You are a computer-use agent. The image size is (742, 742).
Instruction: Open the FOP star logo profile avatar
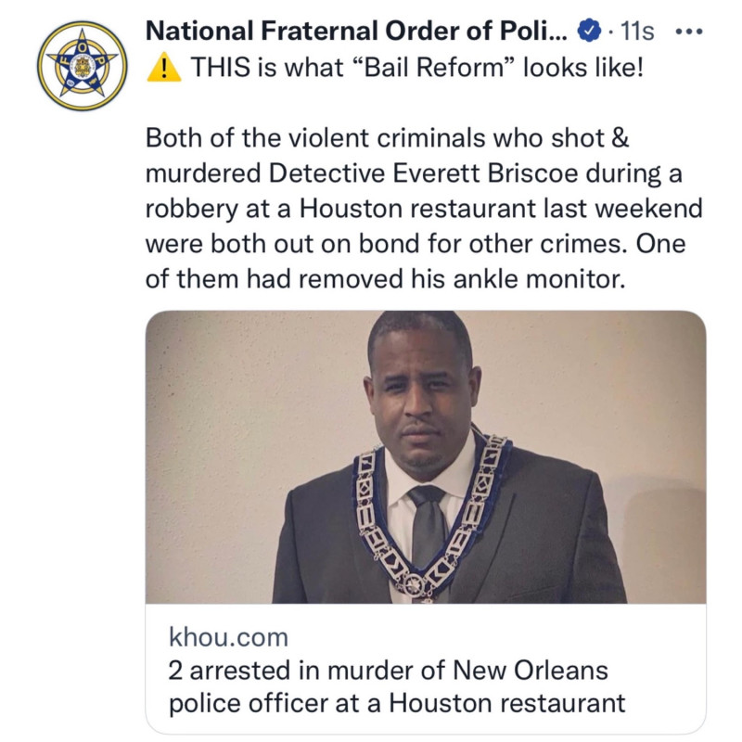click(83, 65)
